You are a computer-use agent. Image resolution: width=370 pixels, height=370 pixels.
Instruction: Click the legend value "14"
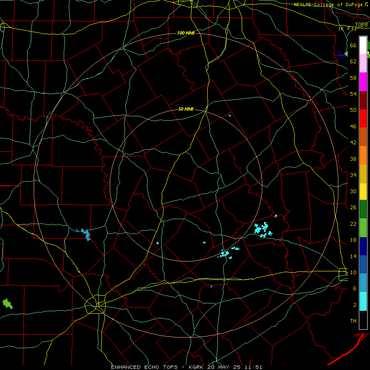(353, 256)
